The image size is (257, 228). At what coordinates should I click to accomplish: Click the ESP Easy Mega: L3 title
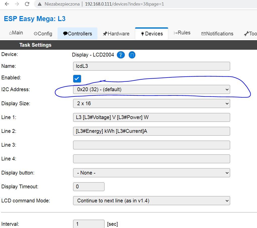[x=35, y=19]
